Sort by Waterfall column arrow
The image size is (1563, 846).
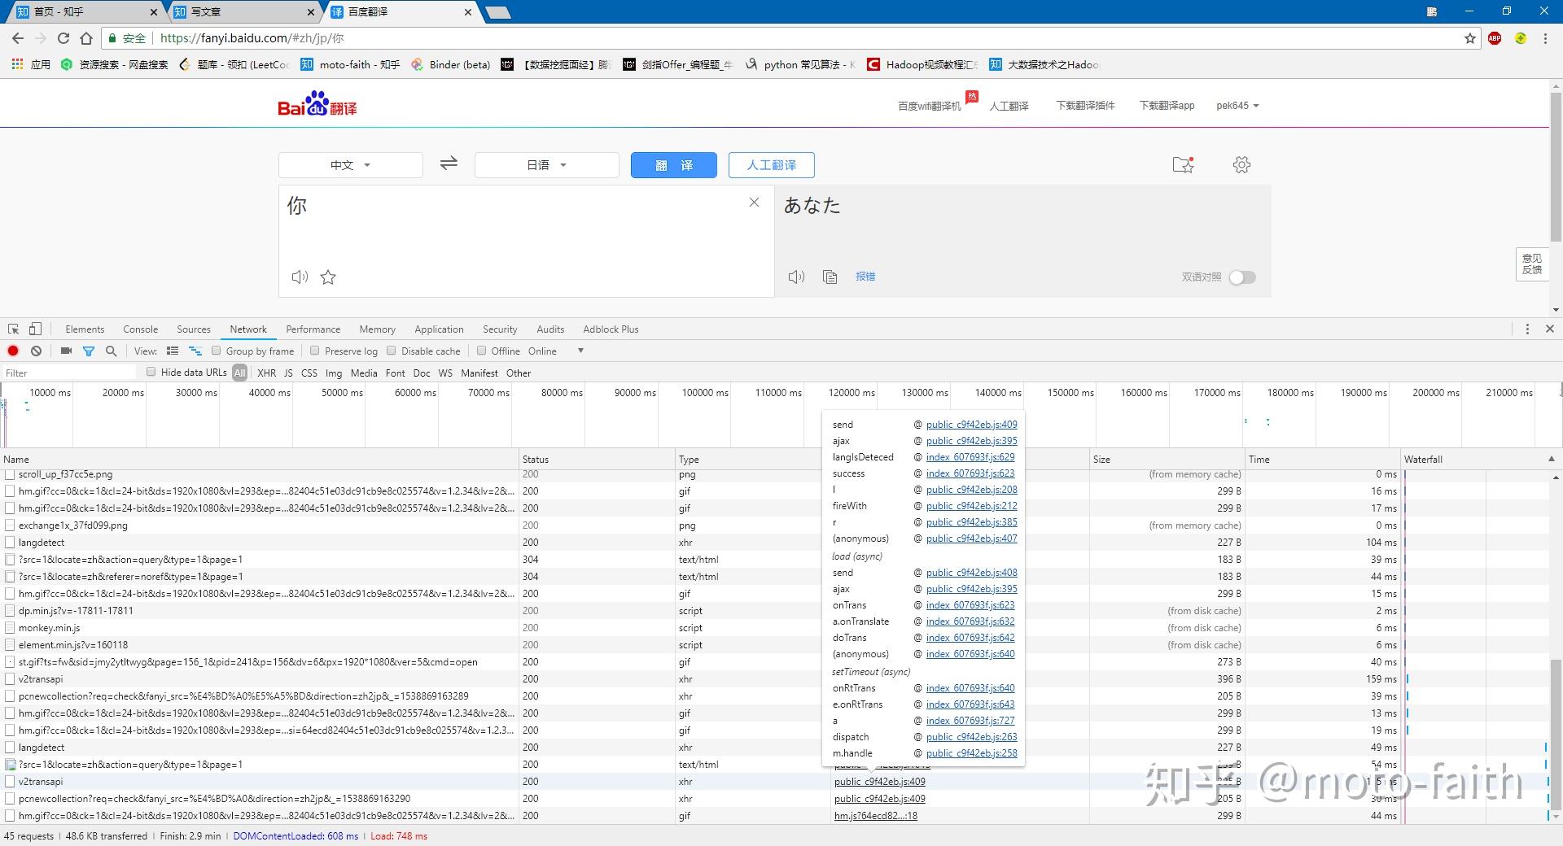(x=1551, y=459)
